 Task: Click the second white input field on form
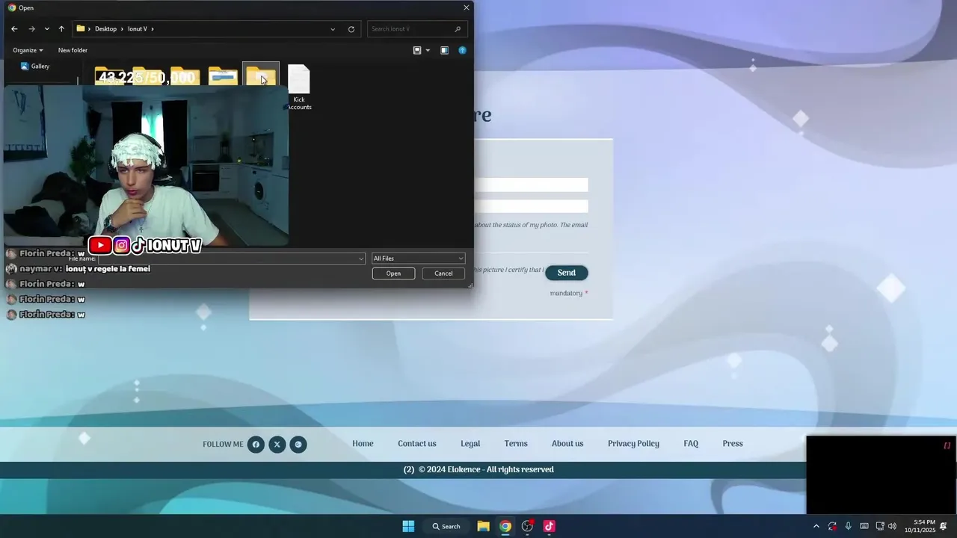(x=531, y=206)
